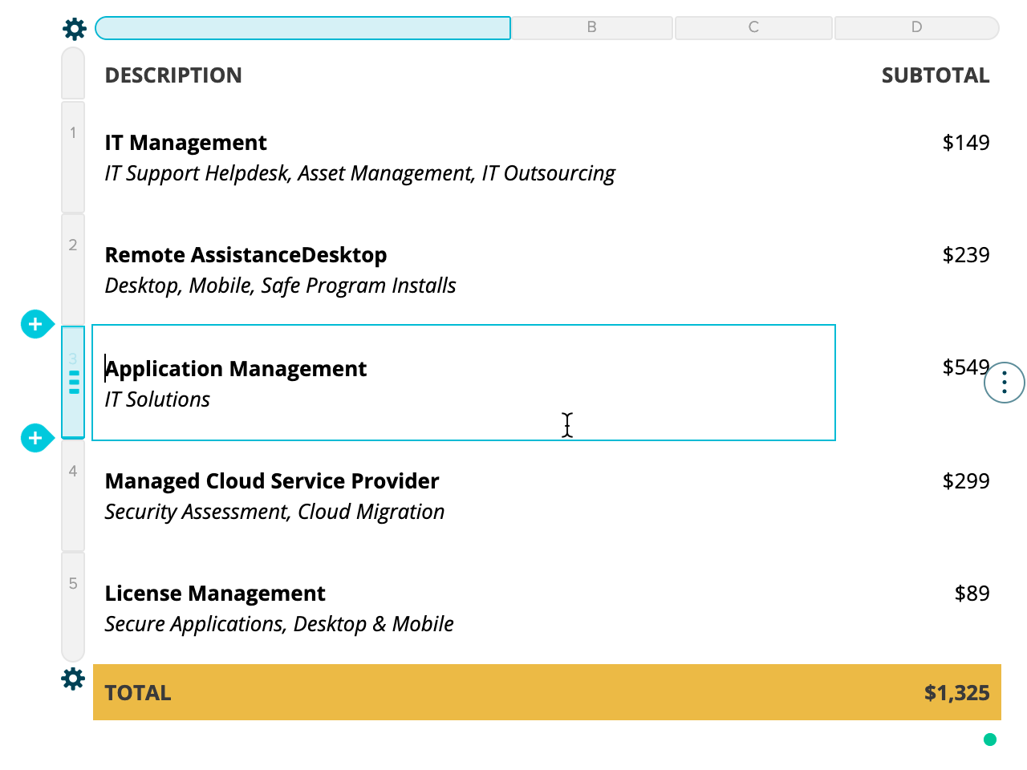Select column B header
The image size is (1027, 770).
coord(592,27)
